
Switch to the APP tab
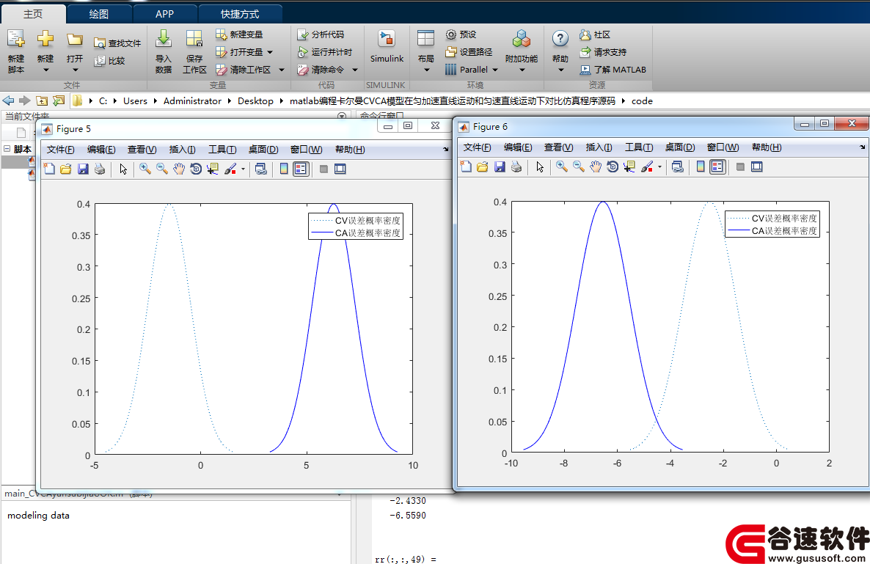pos(164,14)
